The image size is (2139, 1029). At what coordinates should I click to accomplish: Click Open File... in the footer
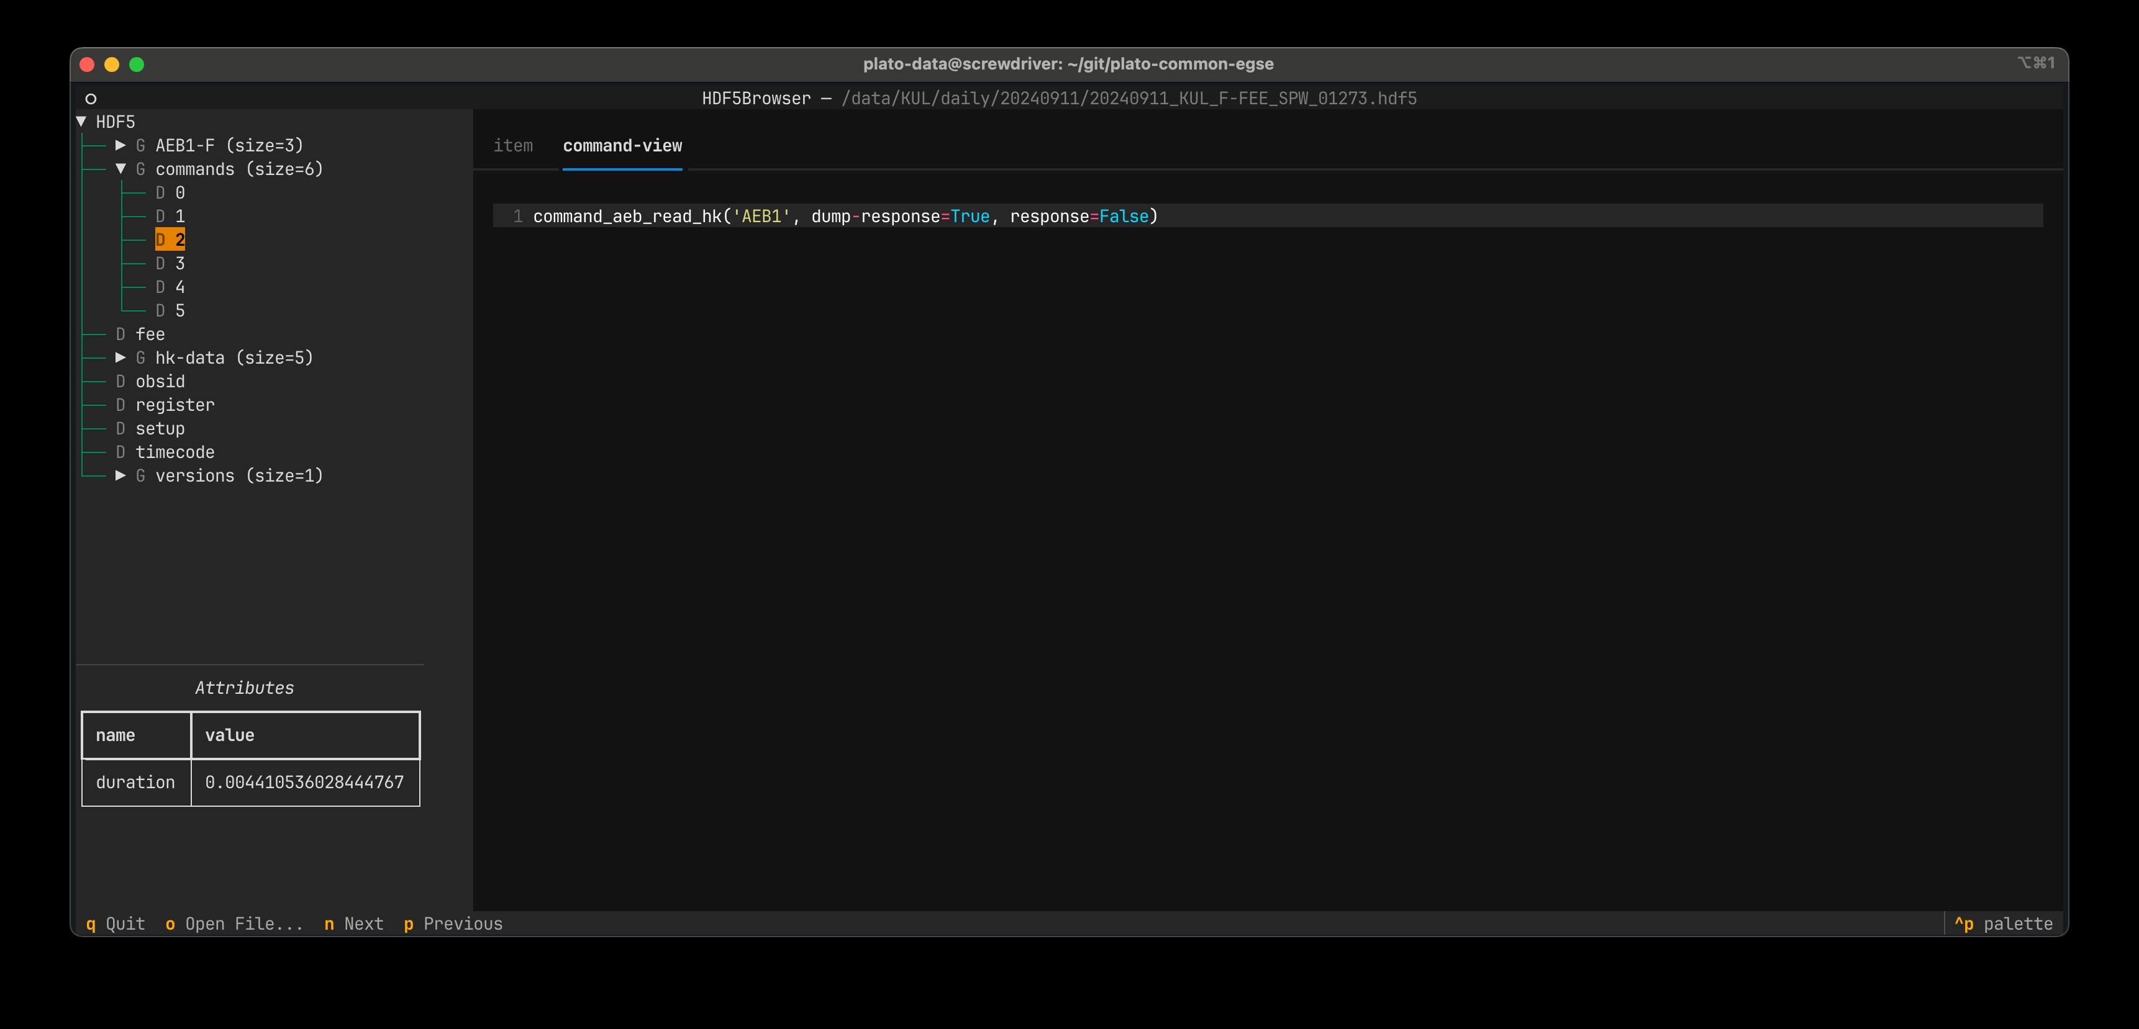pyautogui.click(x=235, y=923)
